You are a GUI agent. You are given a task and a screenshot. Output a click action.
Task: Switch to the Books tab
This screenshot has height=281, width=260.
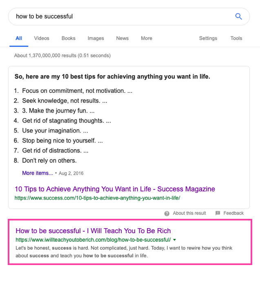[69, 38]
